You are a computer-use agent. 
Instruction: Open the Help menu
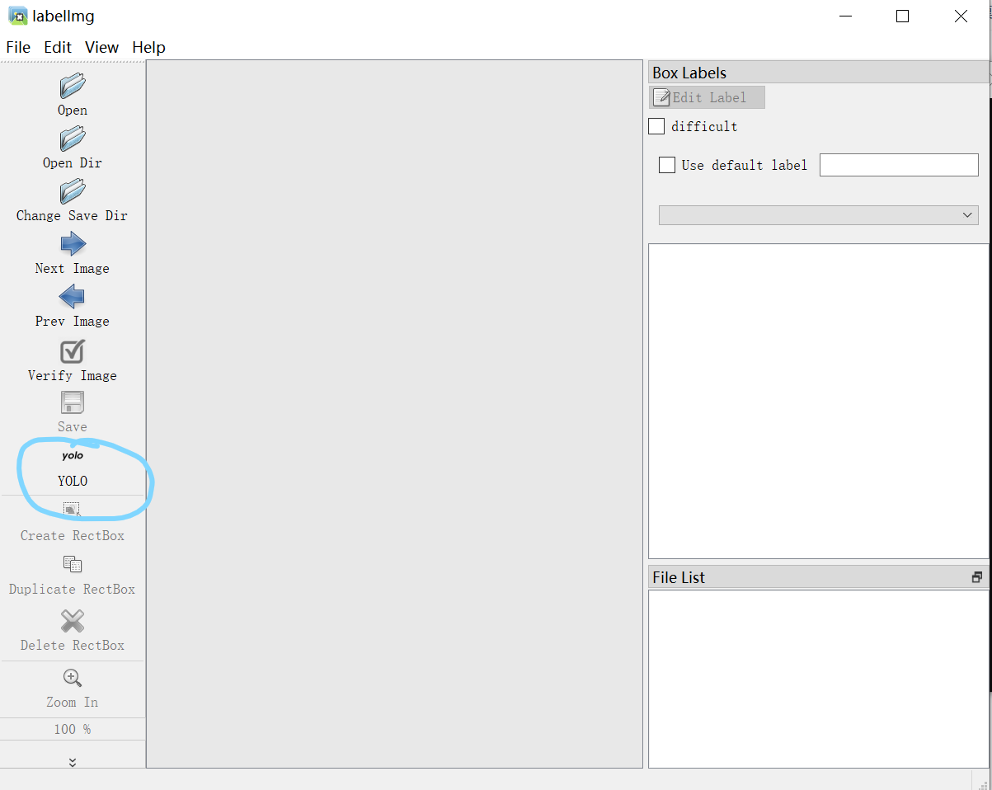[x=148, y=47]
